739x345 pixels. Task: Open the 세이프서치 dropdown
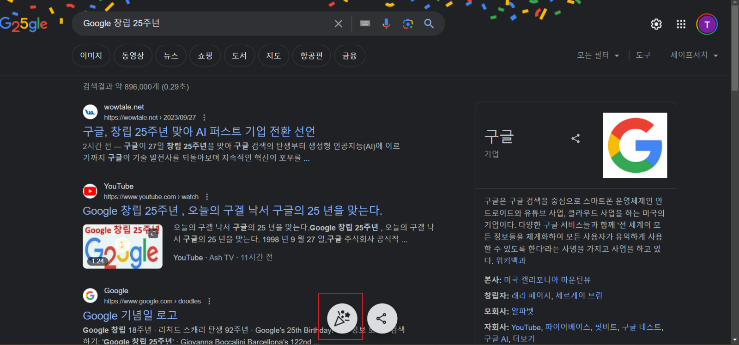pos(694,55)
